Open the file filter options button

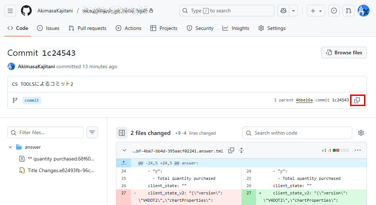tap(92, 132)
